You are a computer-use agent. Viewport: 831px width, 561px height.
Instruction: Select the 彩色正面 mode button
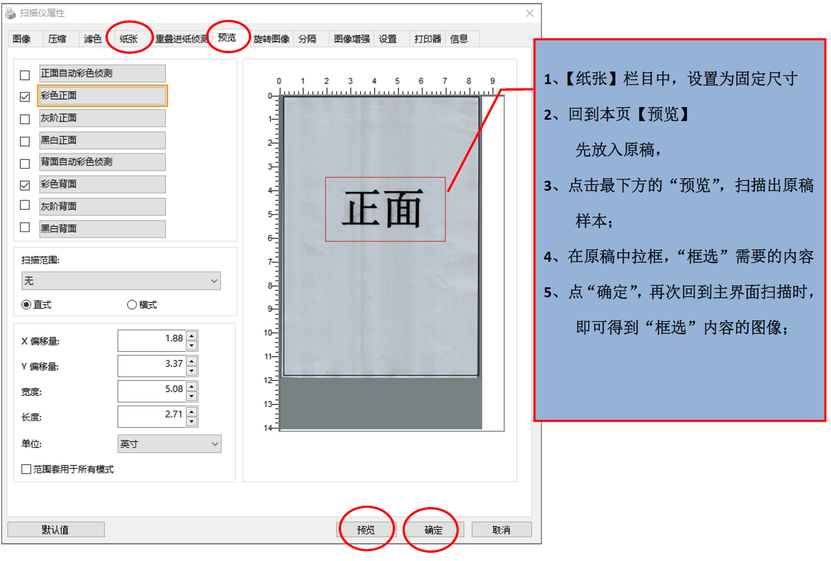click(102, 95)
